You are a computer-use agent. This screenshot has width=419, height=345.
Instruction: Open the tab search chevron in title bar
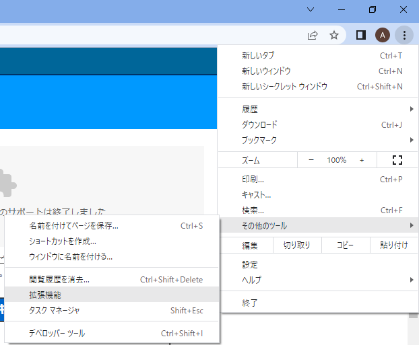coord(311,10)
